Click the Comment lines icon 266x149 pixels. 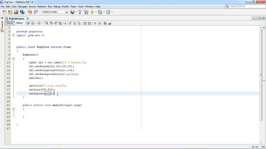(x=105, y=23)
